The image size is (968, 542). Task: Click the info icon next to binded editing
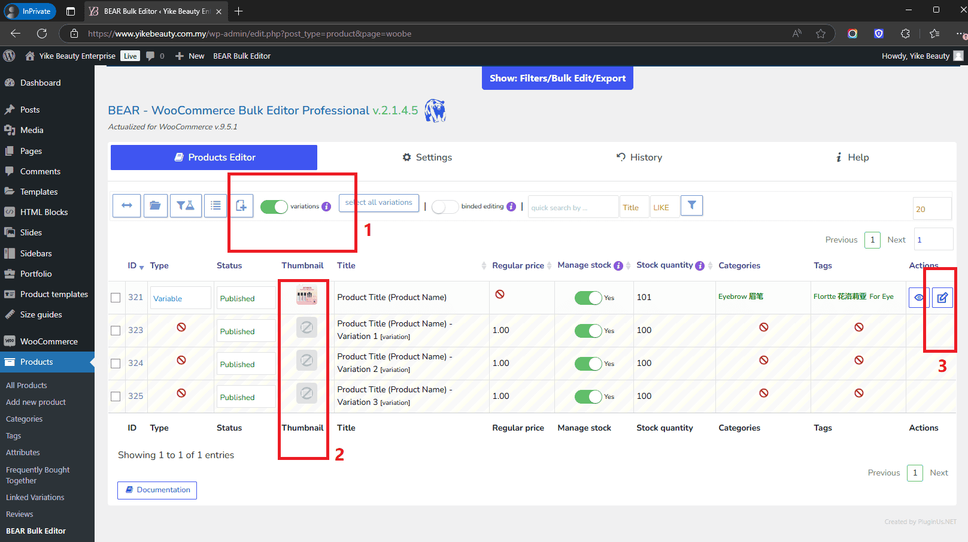click(511, 207)
